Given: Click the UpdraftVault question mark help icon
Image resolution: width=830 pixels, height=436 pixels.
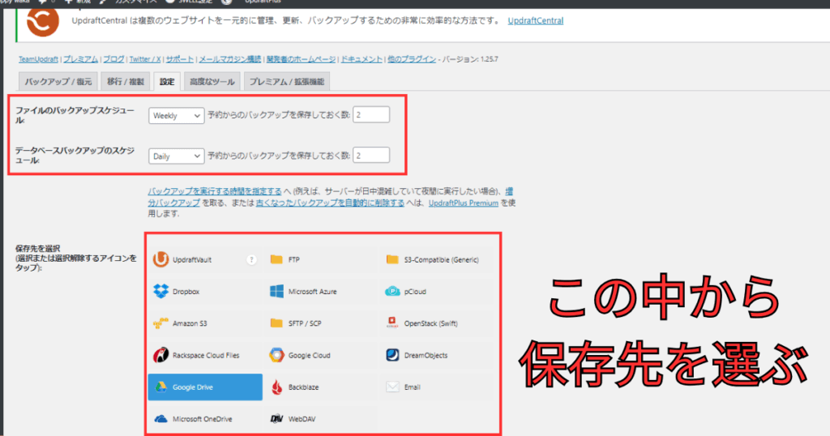Looking at the screenshot, I should 251,260.
